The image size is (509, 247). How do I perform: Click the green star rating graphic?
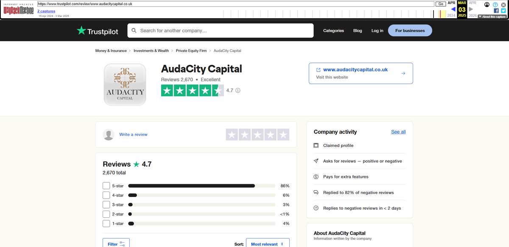(192, 90)
